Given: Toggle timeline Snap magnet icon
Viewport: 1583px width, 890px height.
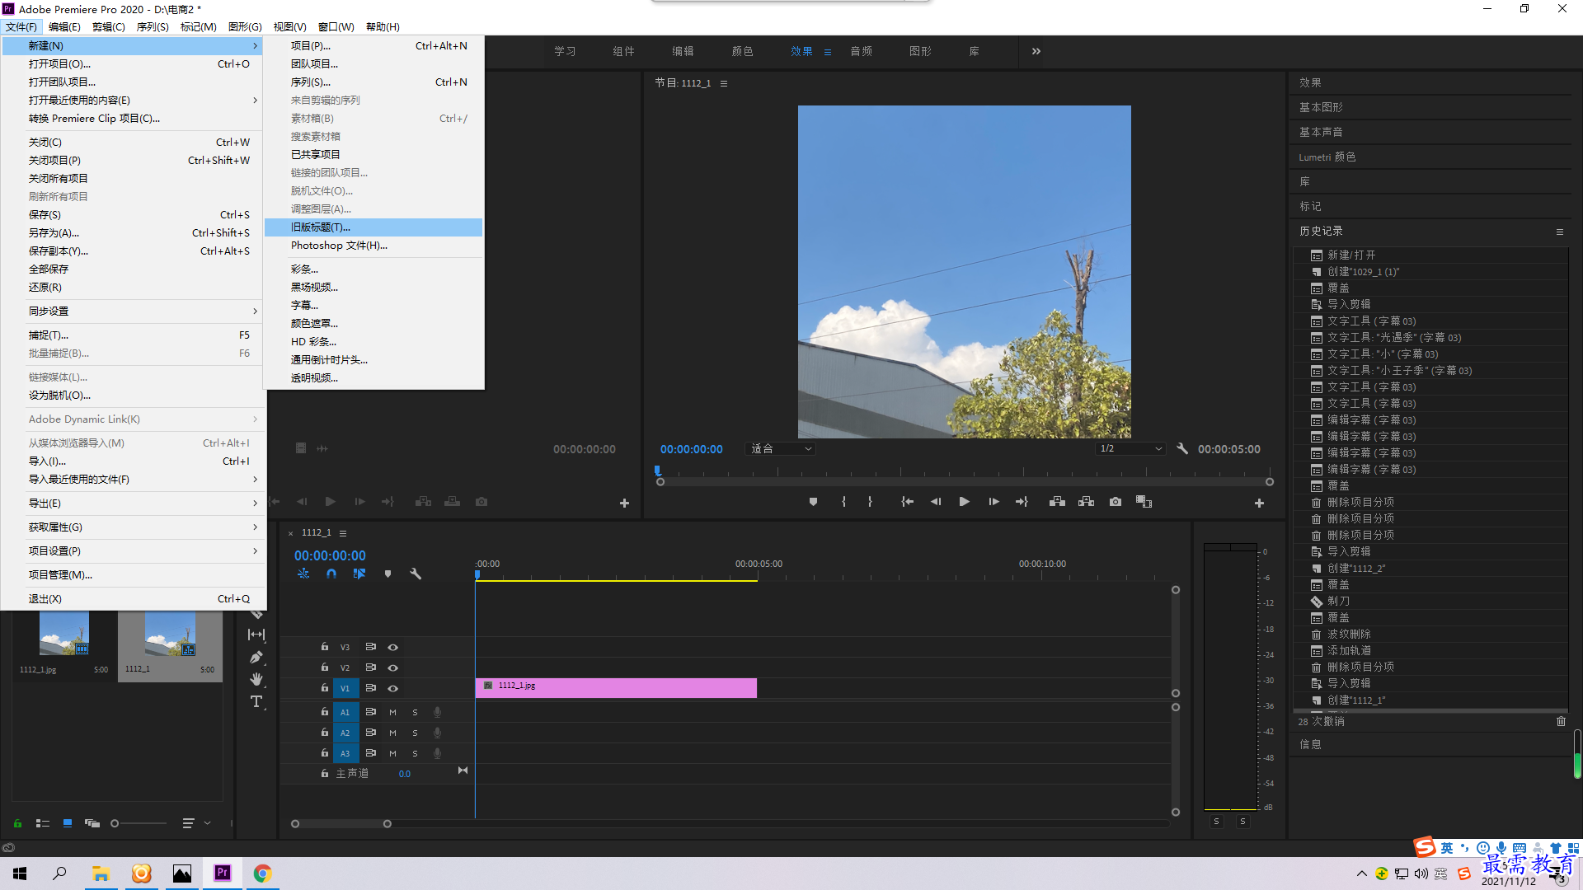Looking at the screenshot, I should click(x=331, y=574).
